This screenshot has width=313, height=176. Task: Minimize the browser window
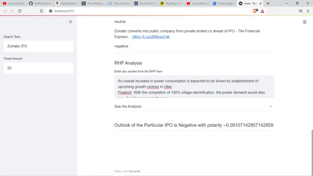tap(287, 3)
